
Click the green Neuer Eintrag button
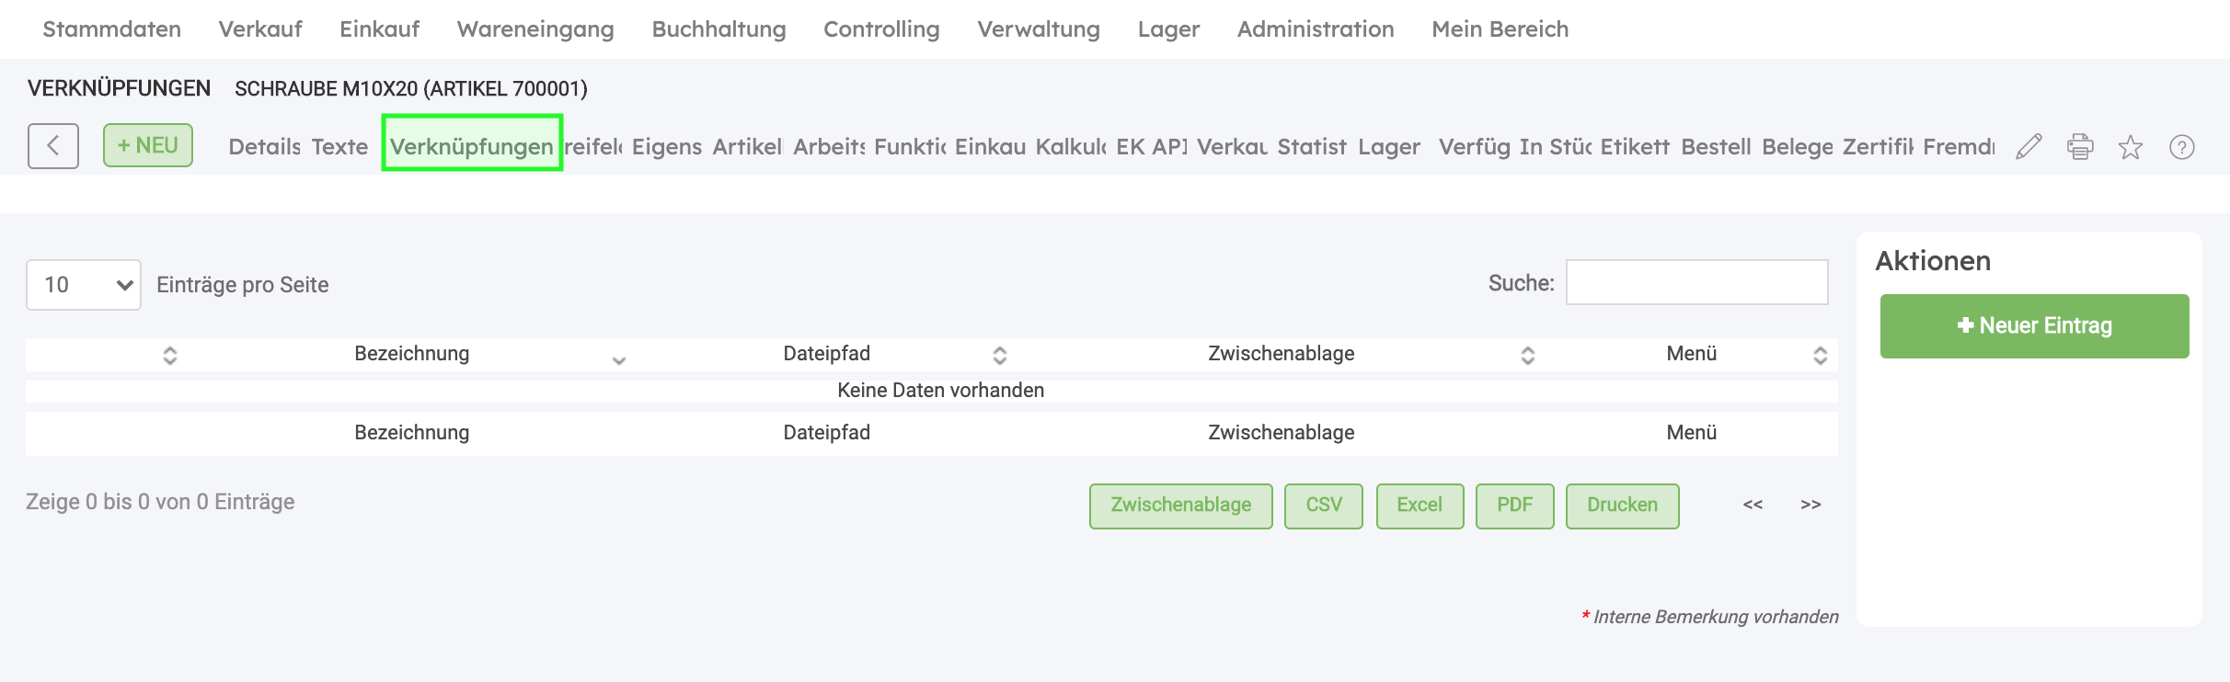(2034, 326)
